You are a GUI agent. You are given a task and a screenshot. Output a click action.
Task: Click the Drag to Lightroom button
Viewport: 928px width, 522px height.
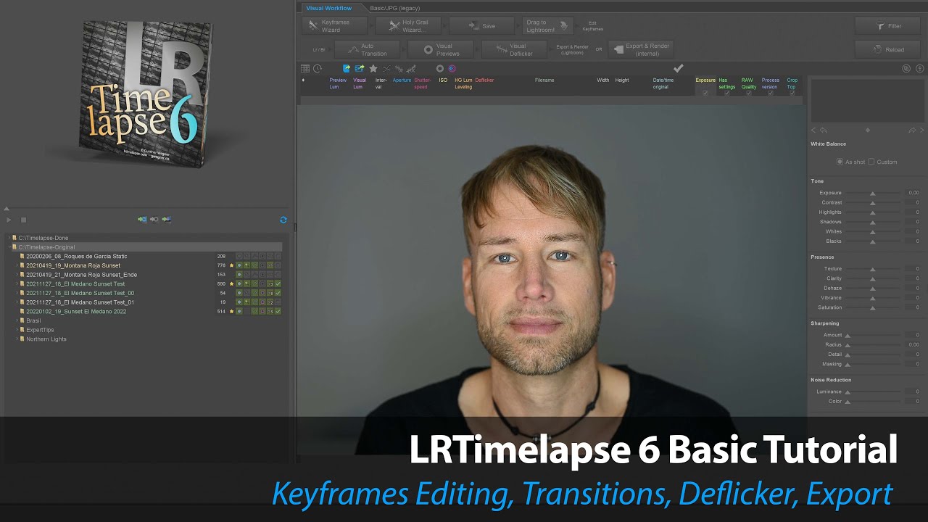pos(548,26)
